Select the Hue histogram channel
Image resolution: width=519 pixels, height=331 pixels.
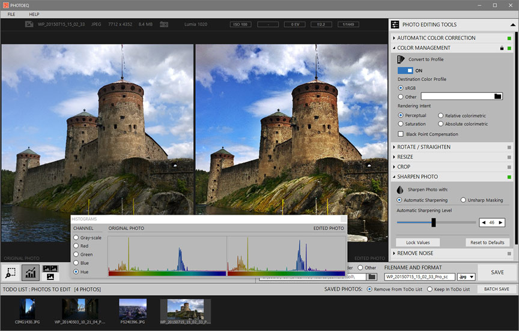pos(76,272)
